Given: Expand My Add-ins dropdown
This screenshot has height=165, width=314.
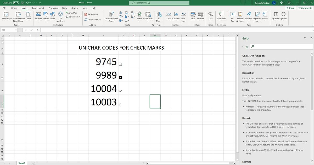Looking at the screenshot, I should coord(100,20).
